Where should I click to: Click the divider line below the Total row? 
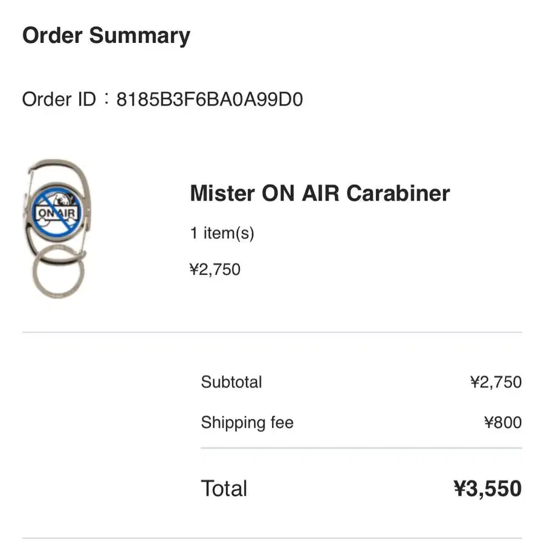[272, 538]
